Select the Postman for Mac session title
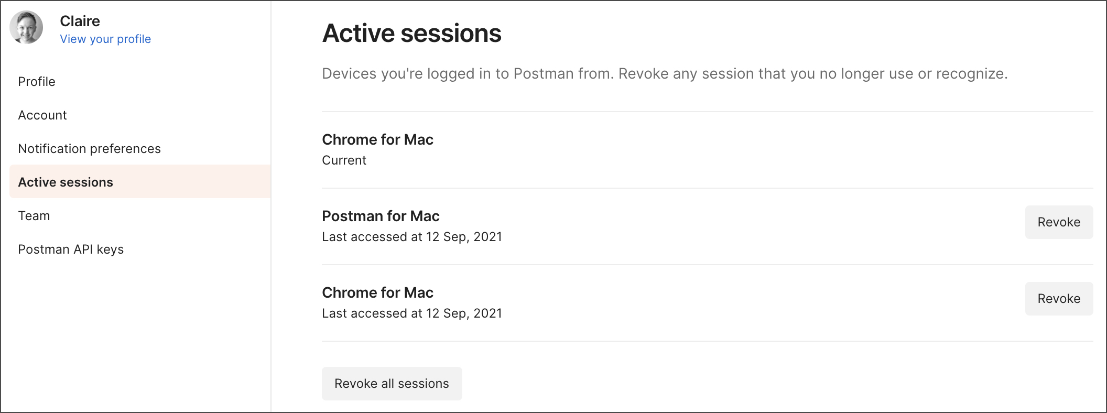The image size is (1107, 413). [381, 216]
